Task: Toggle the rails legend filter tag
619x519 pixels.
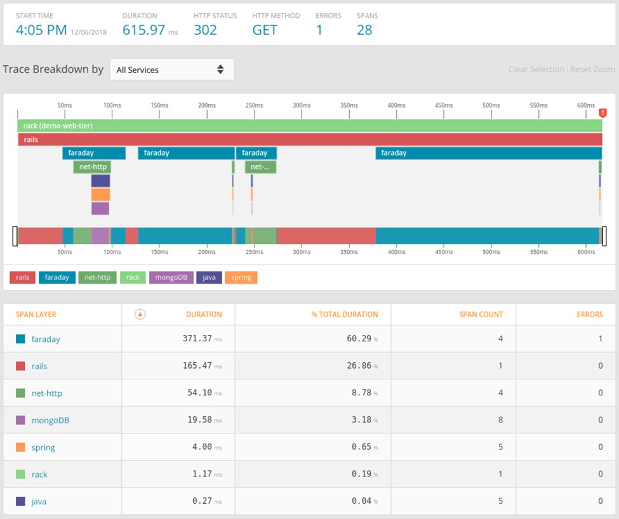Action: [22, 277]
